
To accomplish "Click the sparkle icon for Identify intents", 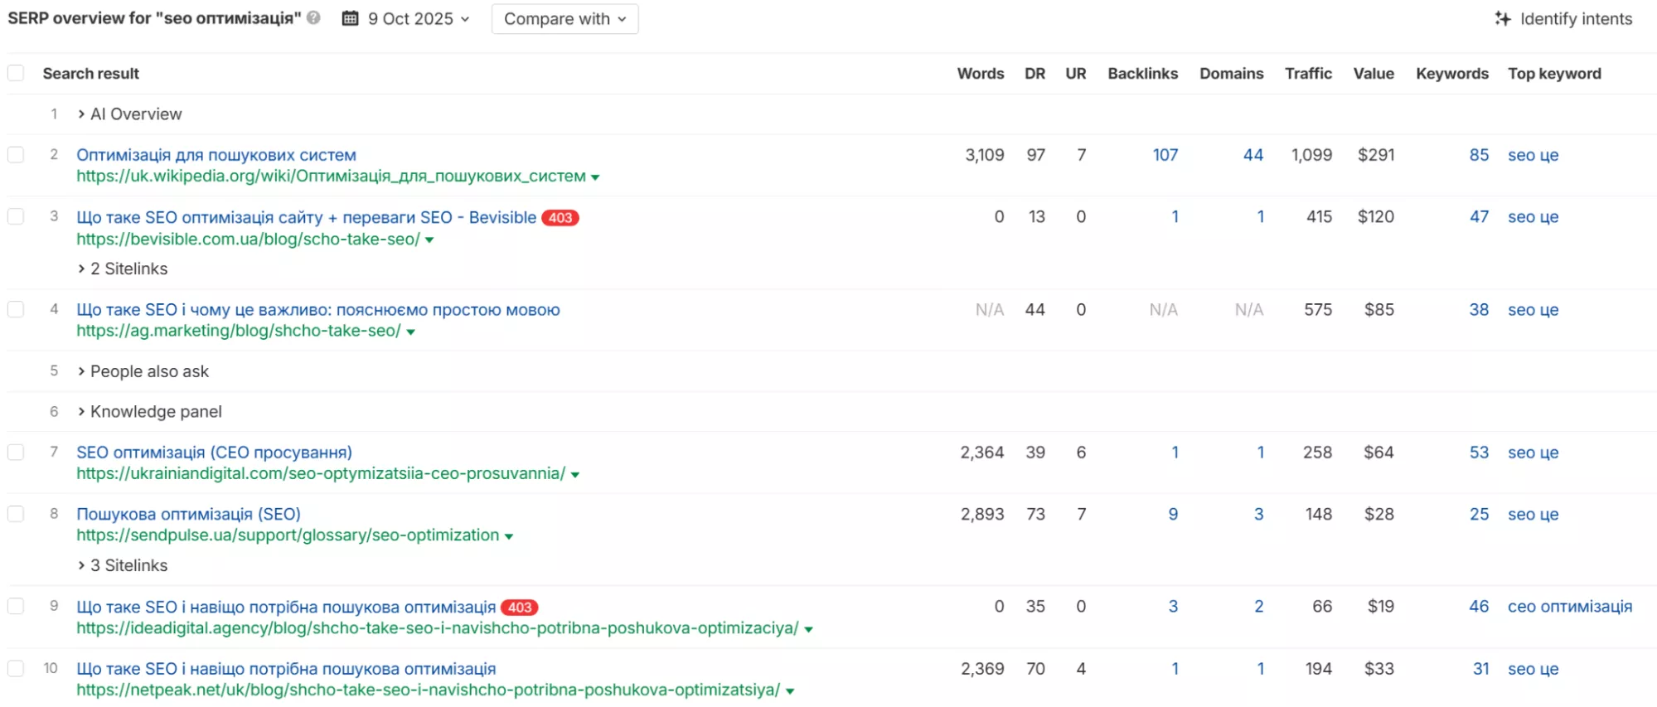I will coord(1502,18).
